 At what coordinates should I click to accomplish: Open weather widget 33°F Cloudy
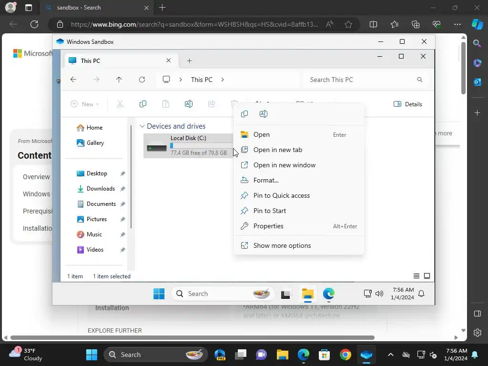(26, 355)
